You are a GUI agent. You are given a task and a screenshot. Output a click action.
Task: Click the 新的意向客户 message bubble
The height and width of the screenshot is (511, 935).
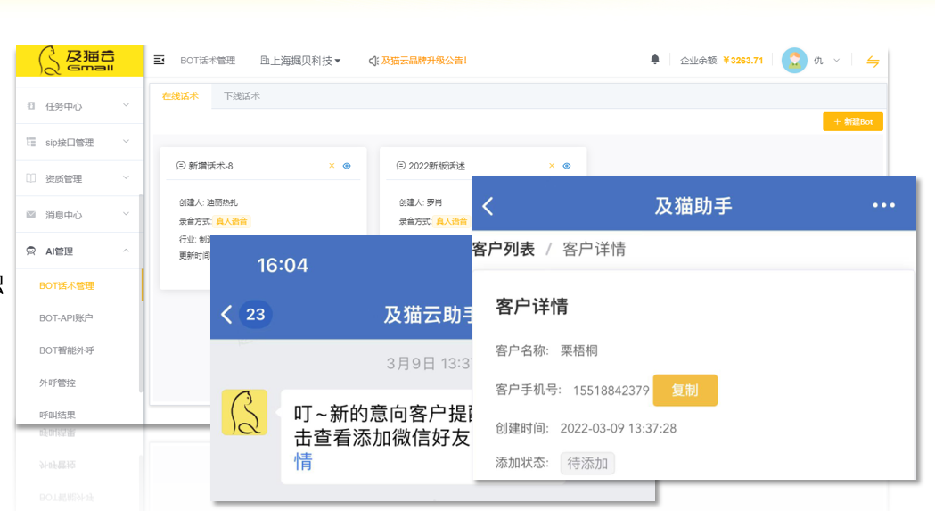[377, 437]
